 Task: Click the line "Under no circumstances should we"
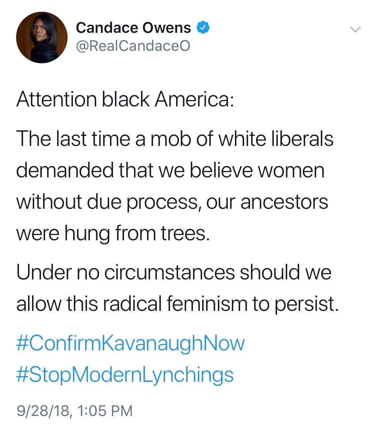[174, 272]
